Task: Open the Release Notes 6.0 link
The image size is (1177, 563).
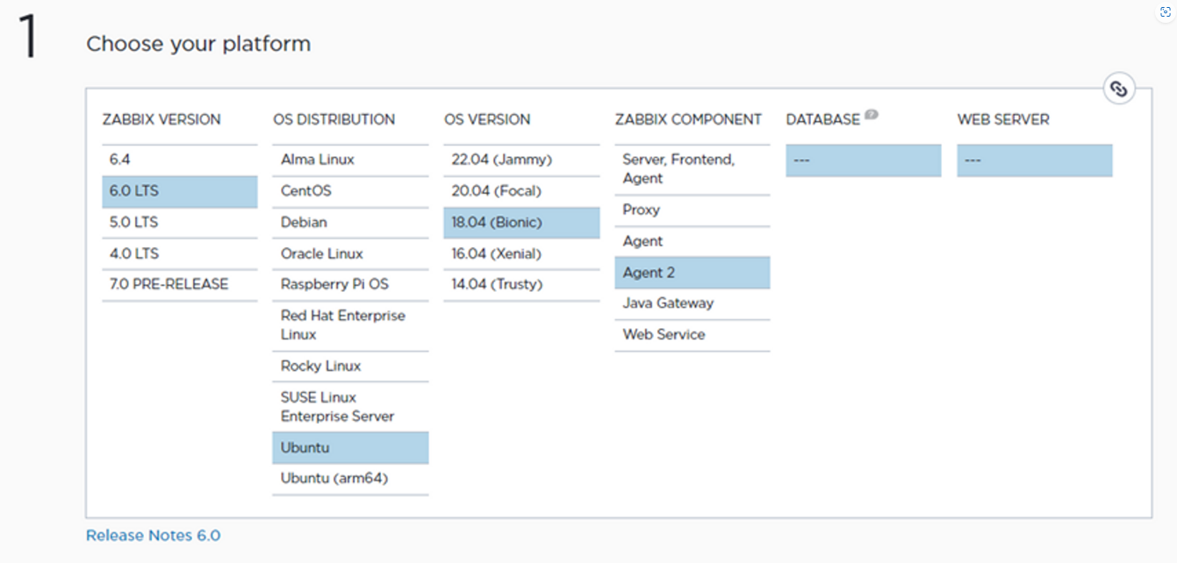Action: coord(153,535)
